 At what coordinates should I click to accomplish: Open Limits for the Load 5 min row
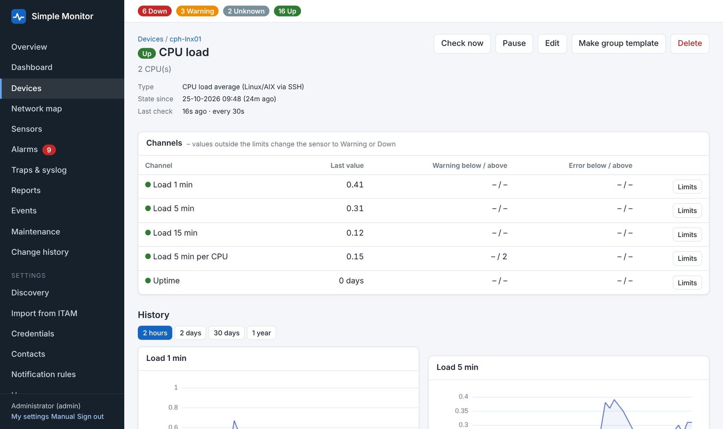[687, 211]
